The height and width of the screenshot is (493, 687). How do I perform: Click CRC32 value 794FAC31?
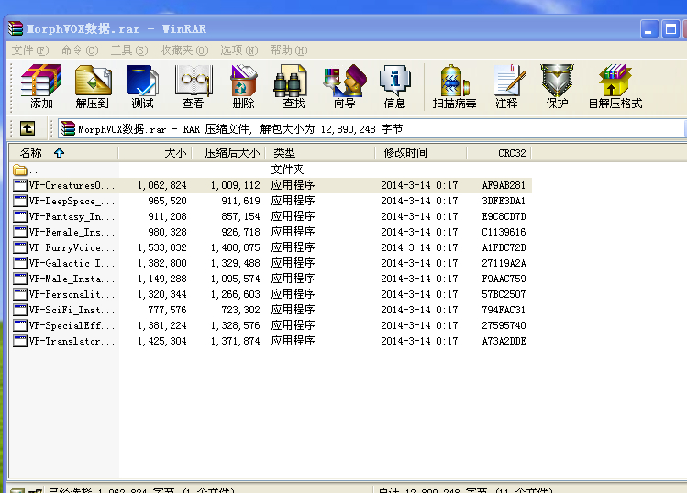[x=504, y=310]
